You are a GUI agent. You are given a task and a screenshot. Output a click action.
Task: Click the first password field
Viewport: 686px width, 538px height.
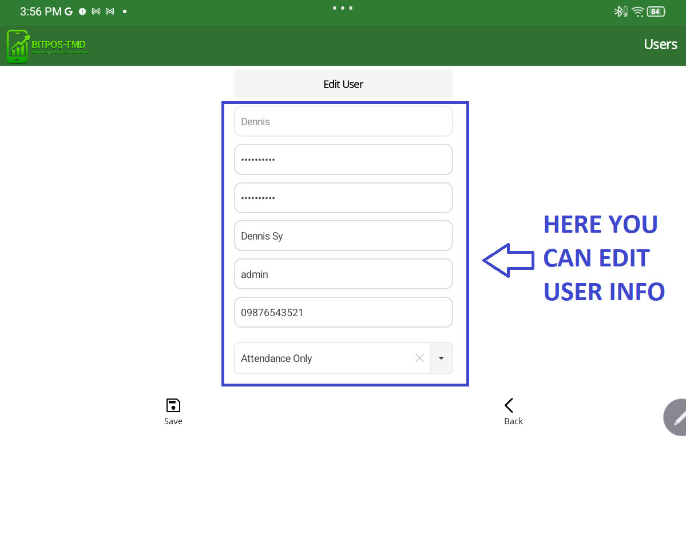click(343, 160)
